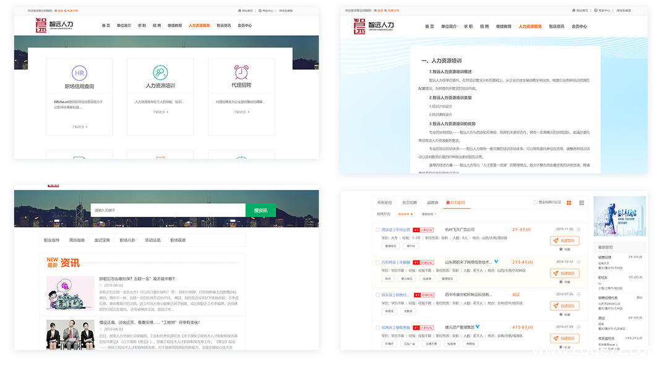Viewport: 668px width, 365px height.
Task: Open 首页 in the top-left page navigation
Action: click(x=106, y=25)
